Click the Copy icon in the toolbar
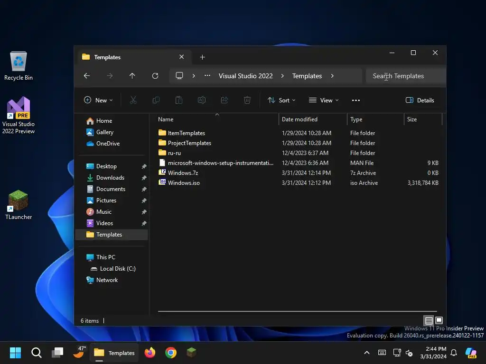 156,100
